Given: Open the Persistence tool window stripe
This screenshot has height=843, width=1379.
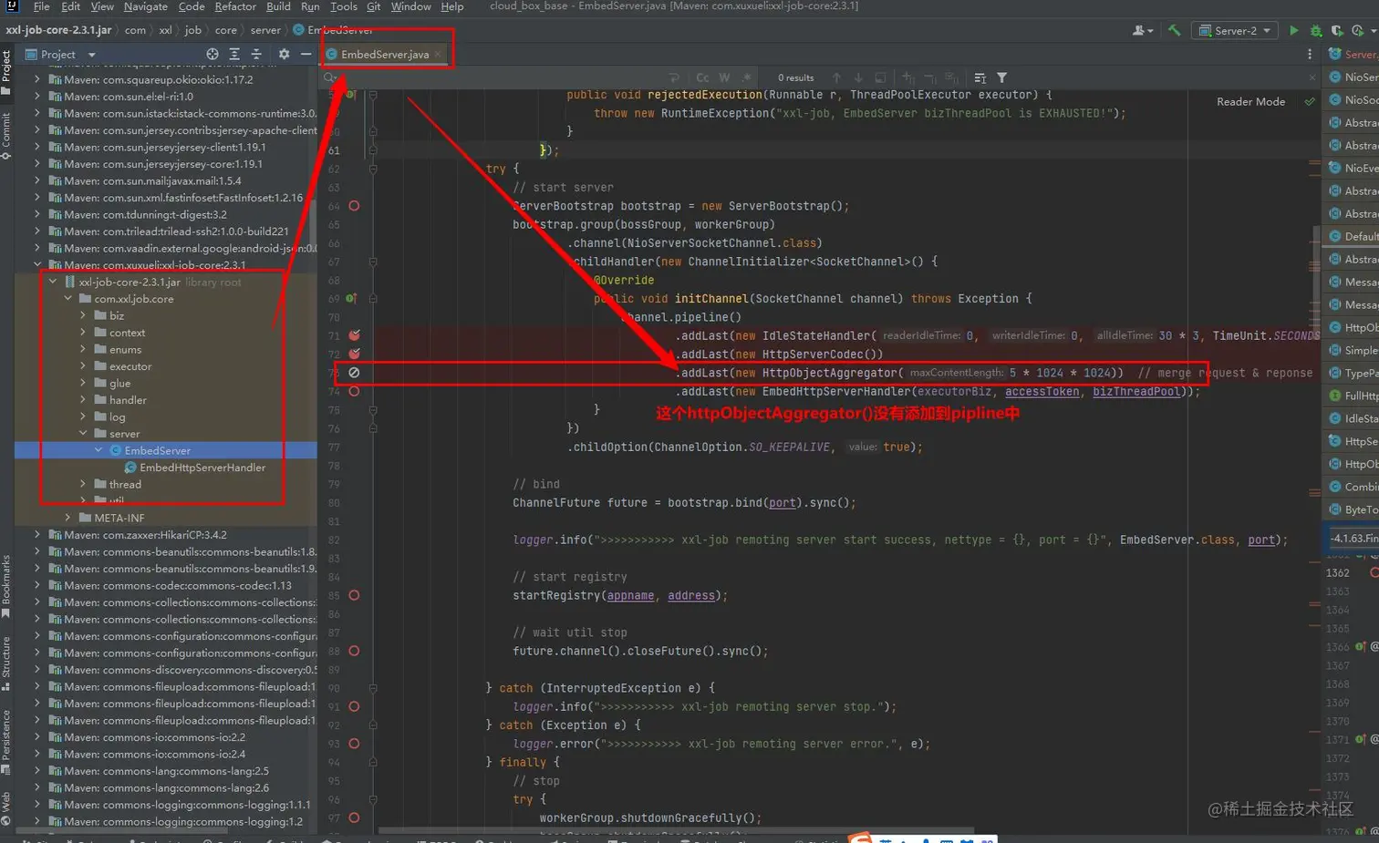Looking at the screenshot, I should [x=6, y=741].
